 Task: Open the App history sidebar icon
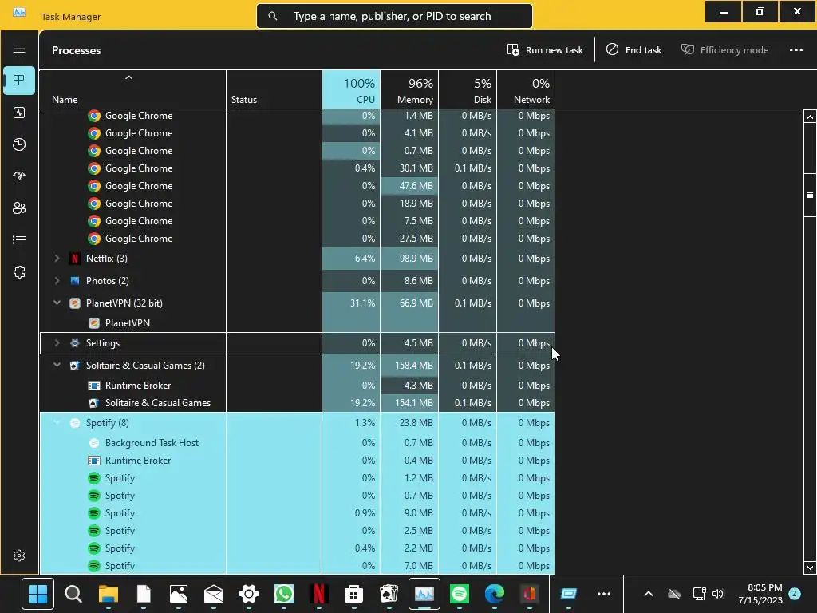pyautogui.click(x=19, y=144)
